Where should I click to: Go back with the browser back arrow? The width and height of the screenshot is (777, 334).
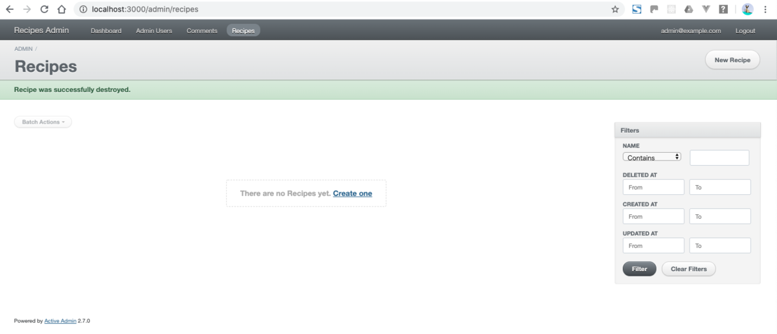point(10,10)
